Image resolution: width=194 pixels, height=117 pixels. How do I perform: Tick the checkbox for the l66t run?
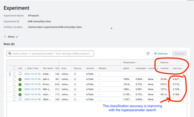(x=15, y=89)
